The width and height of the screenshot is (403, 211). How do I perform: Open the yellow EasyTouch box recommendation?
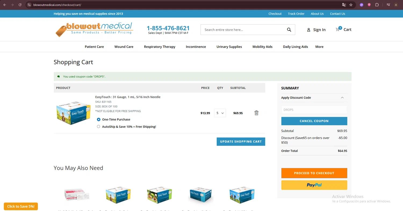[118, 195]
